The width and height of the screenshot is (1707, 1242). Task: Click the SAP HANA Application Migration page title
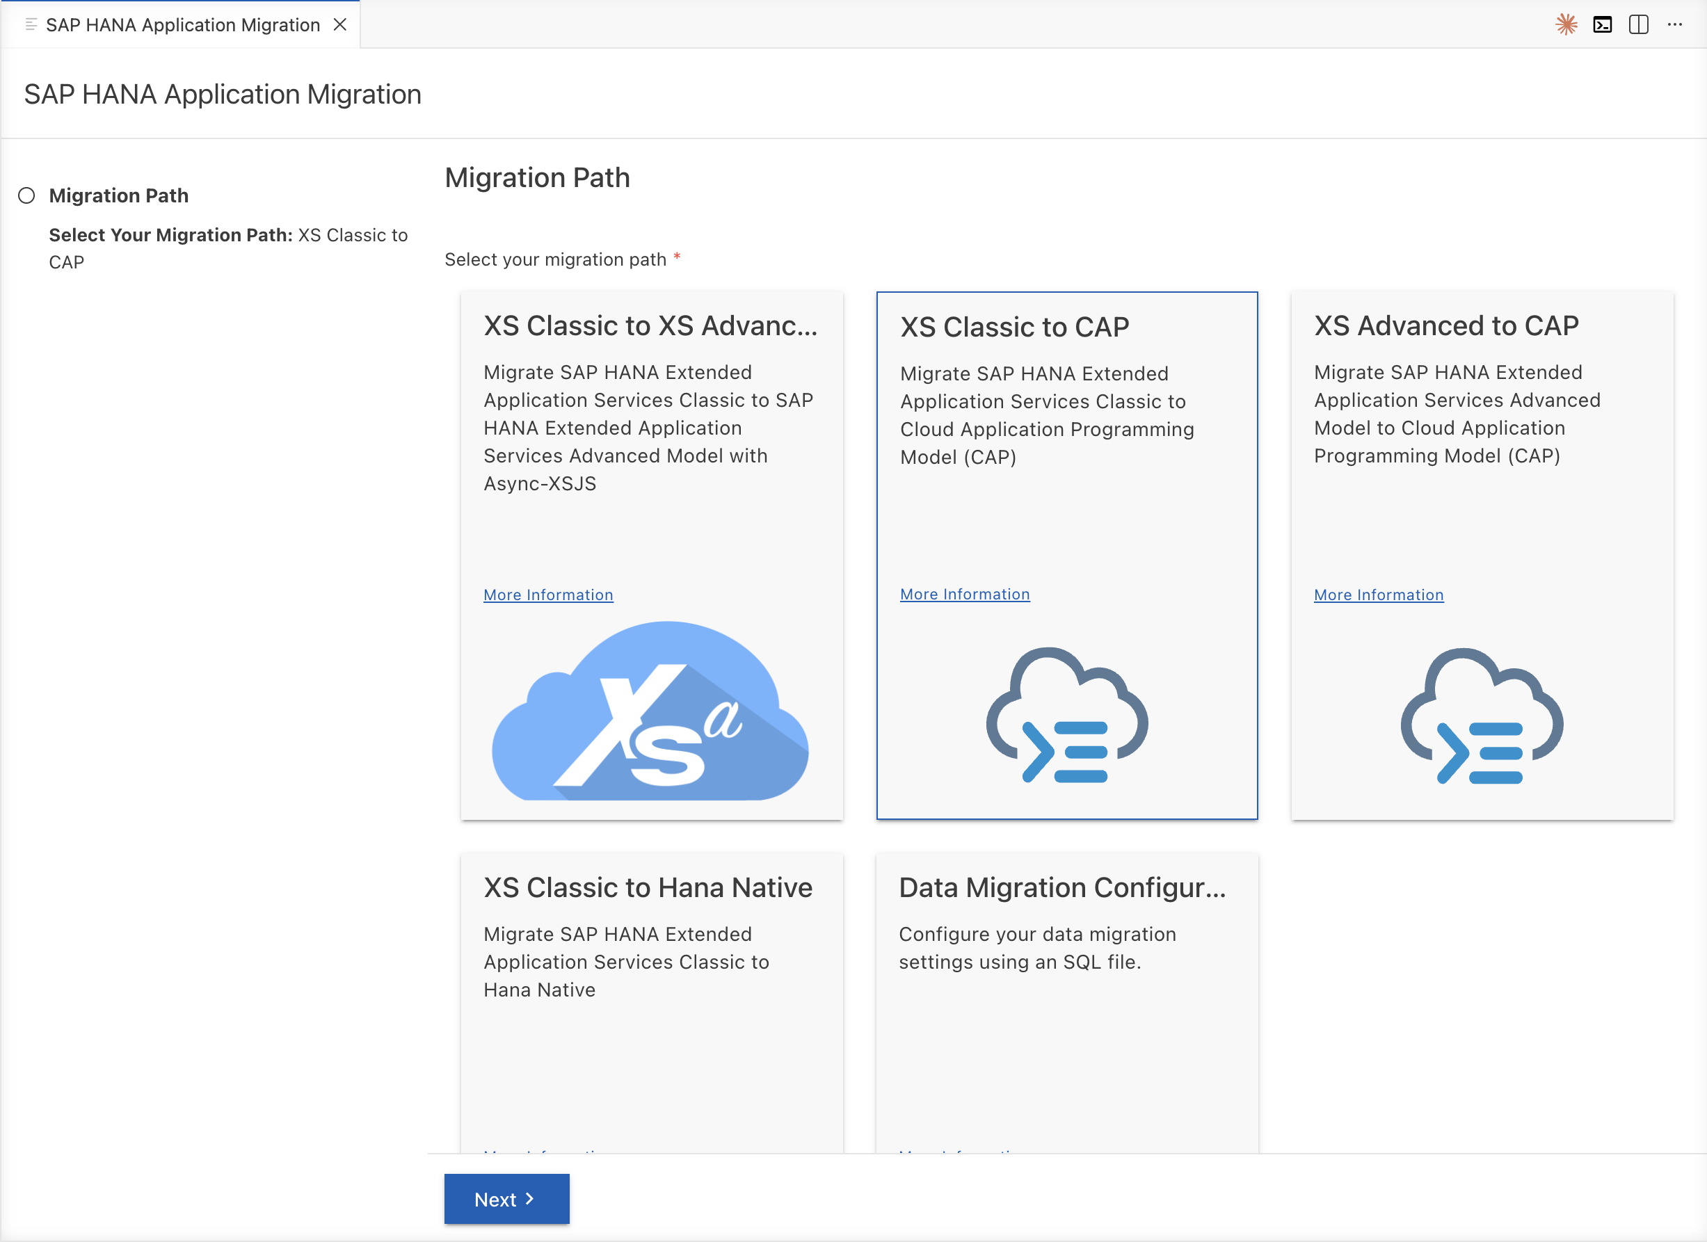pos(223,94)
